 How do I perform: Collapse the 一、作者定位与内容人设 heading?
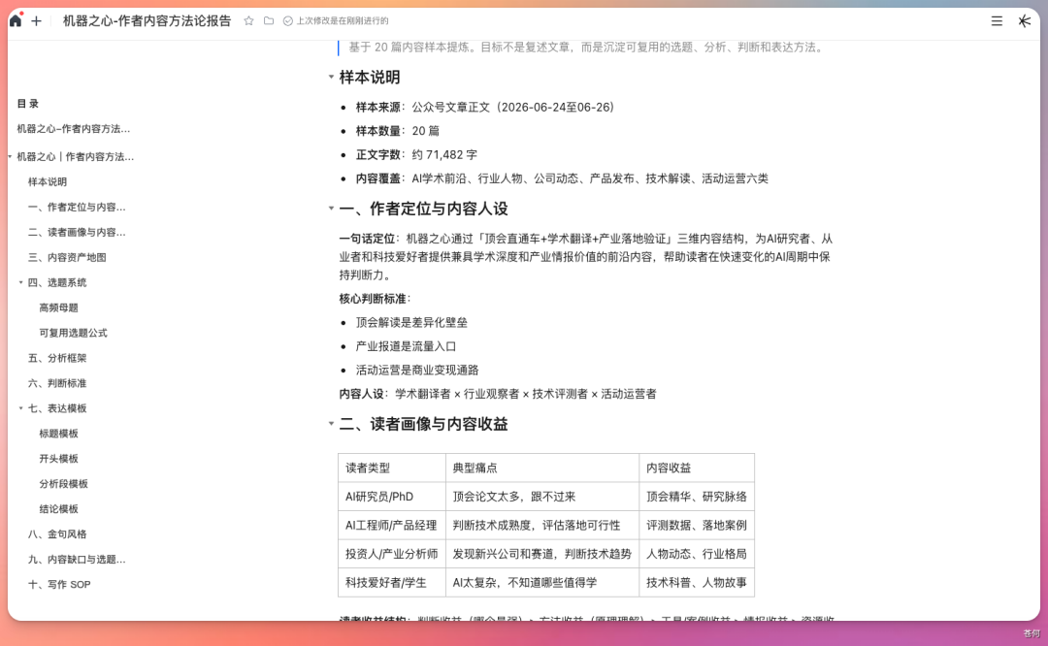(x=331, y=209)
